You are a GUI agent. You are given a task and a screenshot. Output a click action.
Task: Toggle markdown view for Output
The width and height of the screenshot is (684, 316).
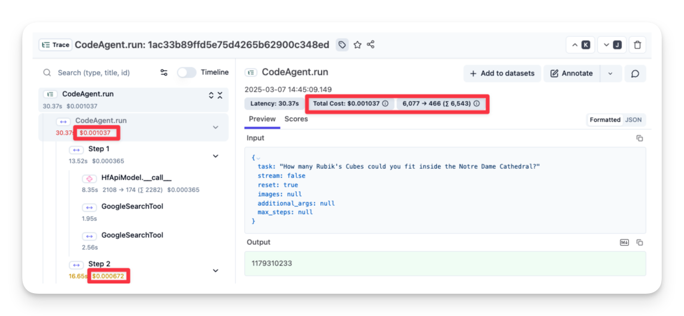click(x=624, y=242)
